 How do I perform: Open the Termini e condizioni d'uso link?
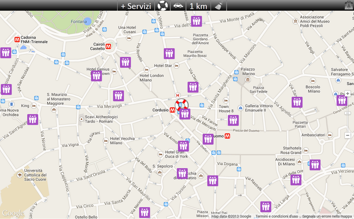pos(276,216)
